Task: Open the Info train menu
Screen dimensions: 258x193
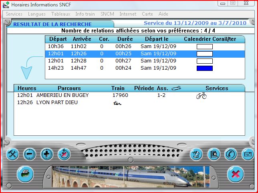Action: (85, 14)
